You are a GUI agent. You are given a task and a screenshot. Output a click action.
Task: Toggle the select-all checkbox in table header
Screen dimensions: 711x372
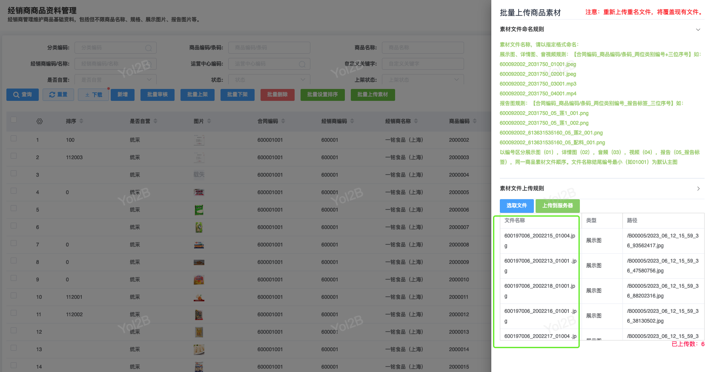(x=14, y=120)
